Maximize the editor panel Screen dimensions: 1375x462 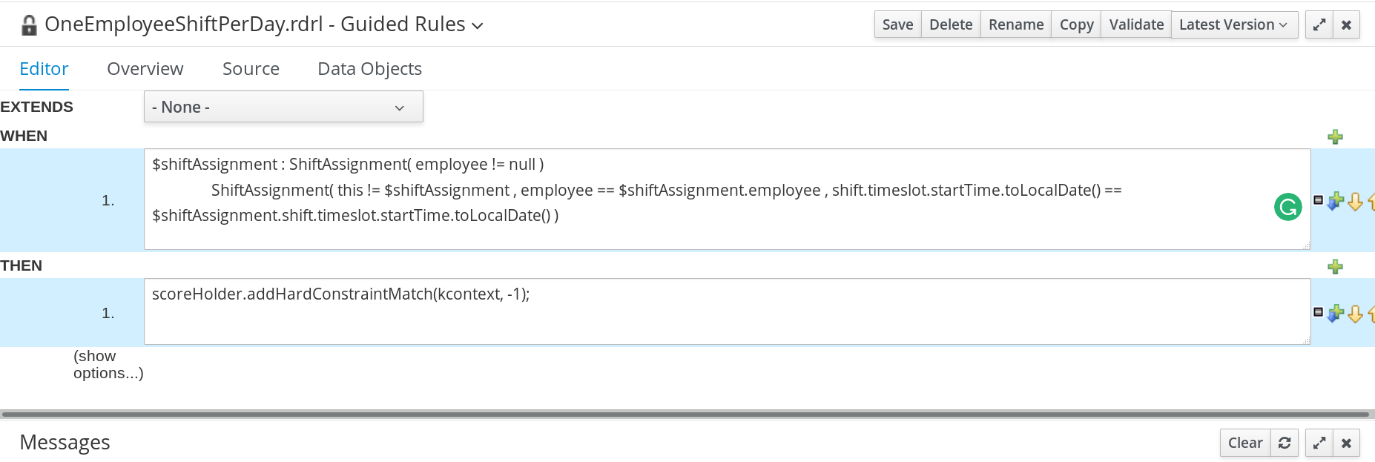pos(1319,24)
